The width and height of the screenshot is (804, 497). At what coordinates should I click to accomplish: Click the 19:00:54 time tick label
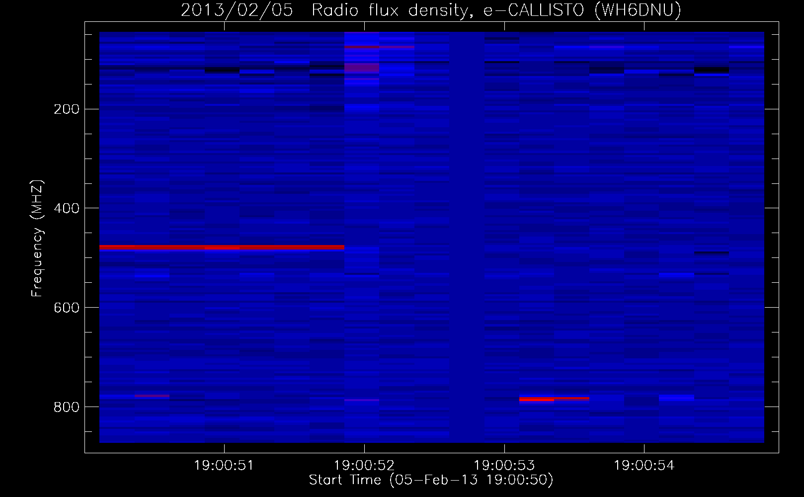pyautogui.click(x=644, y=466)
